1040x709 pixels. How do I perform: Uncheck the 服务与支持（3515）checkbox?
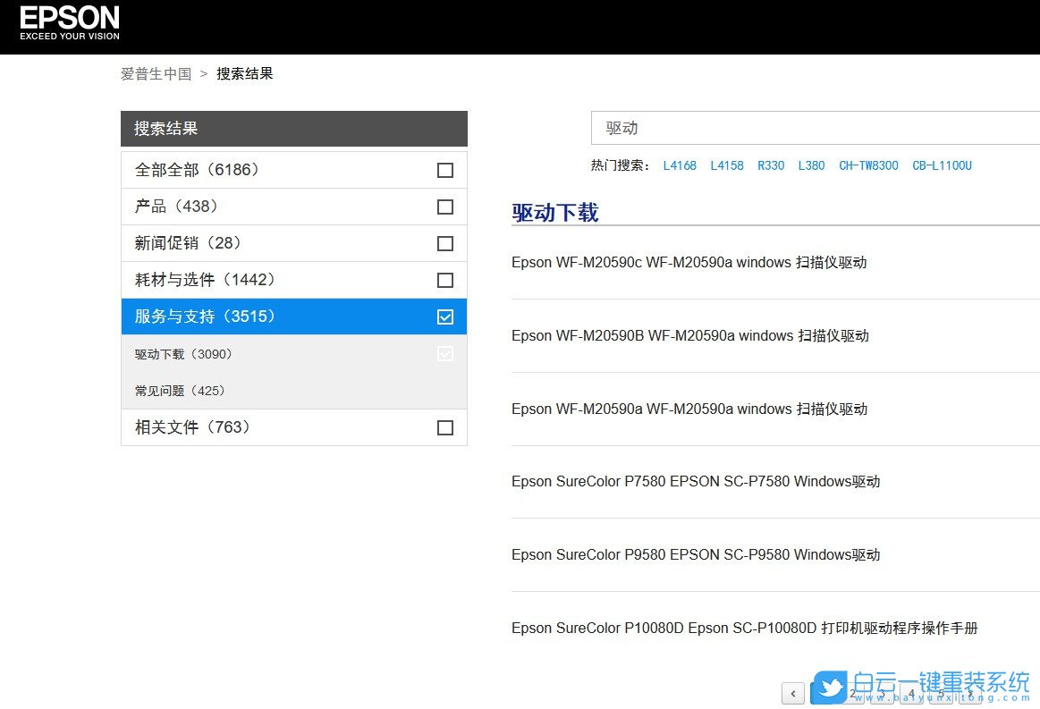(444, 316)
